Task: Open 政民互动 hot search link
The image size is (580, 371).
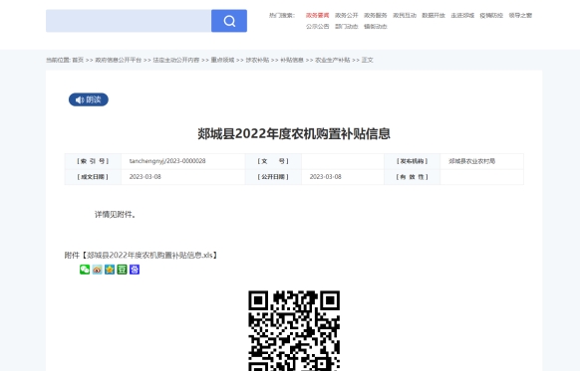Action: [x=405, y=16]
